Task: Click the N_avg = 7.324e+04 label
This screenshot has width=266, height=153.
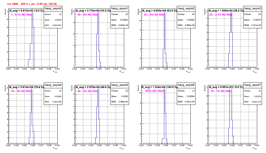Action: tap(159, 87)
